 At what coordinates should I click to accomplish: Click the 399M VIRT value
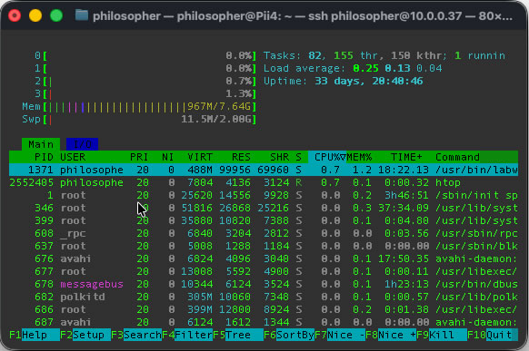point(200,309)
